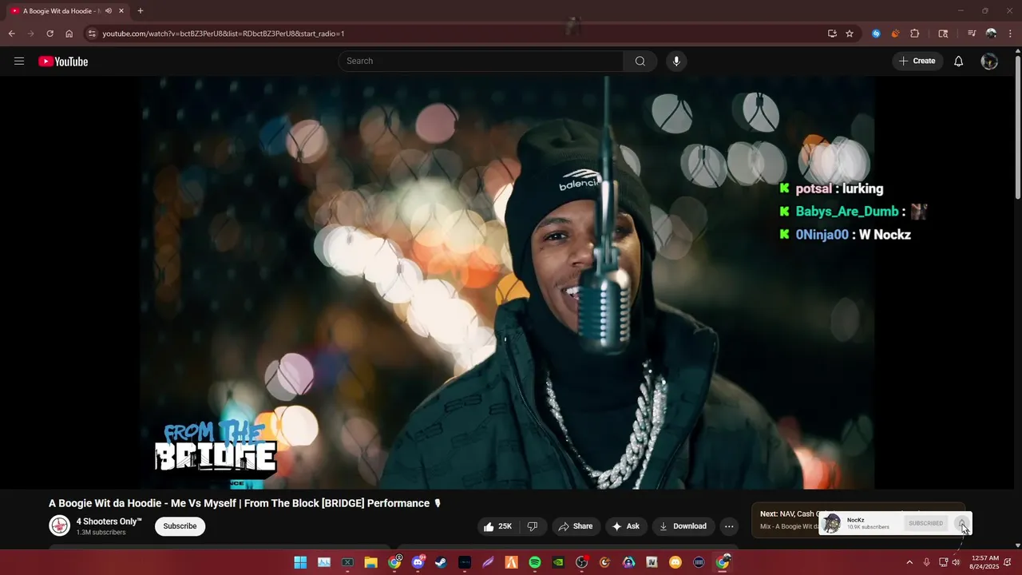Click the magnifier search button
This screenshot has height=575, width=1022.
(x=640, y=61)
